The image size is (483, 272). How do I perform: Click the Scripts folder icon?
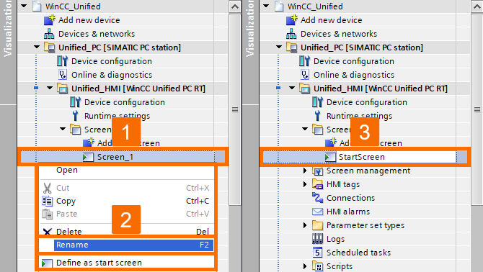point(318,266)
